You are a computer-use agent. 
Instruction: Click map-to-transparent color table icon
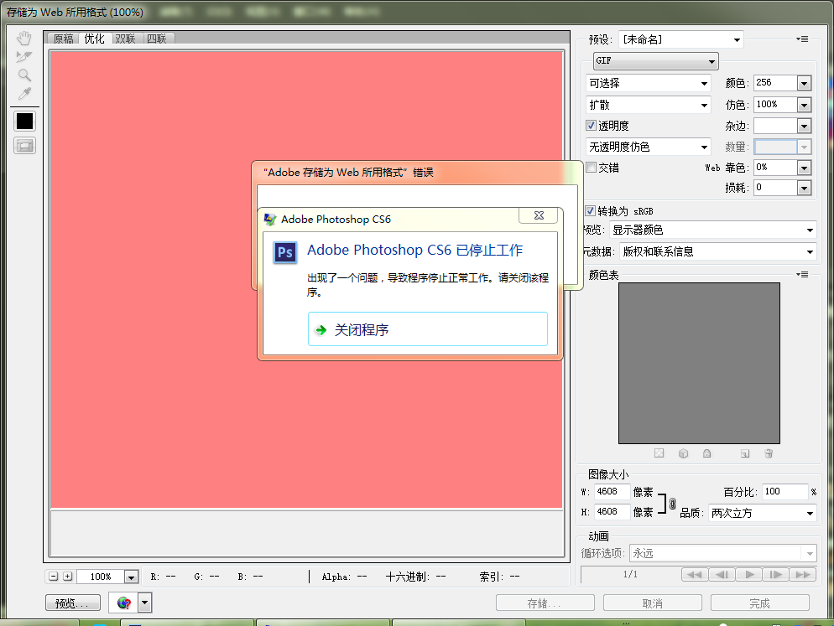(x=659, y=453)
